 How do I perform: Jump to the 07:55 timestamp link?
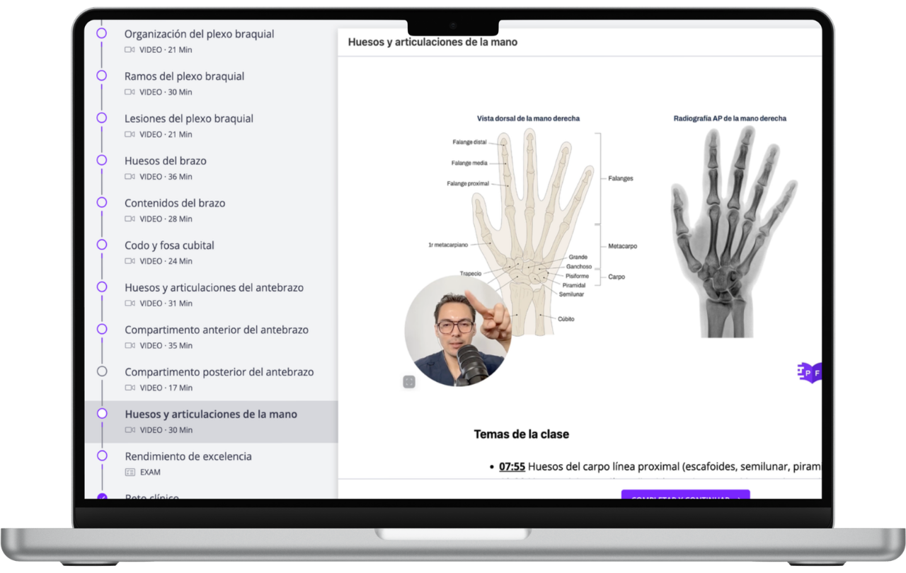[x=512, y=467]
